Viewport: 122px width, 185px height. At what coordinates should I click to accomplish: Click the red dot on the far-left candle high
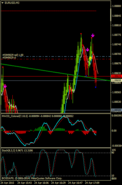click(3, 67)
